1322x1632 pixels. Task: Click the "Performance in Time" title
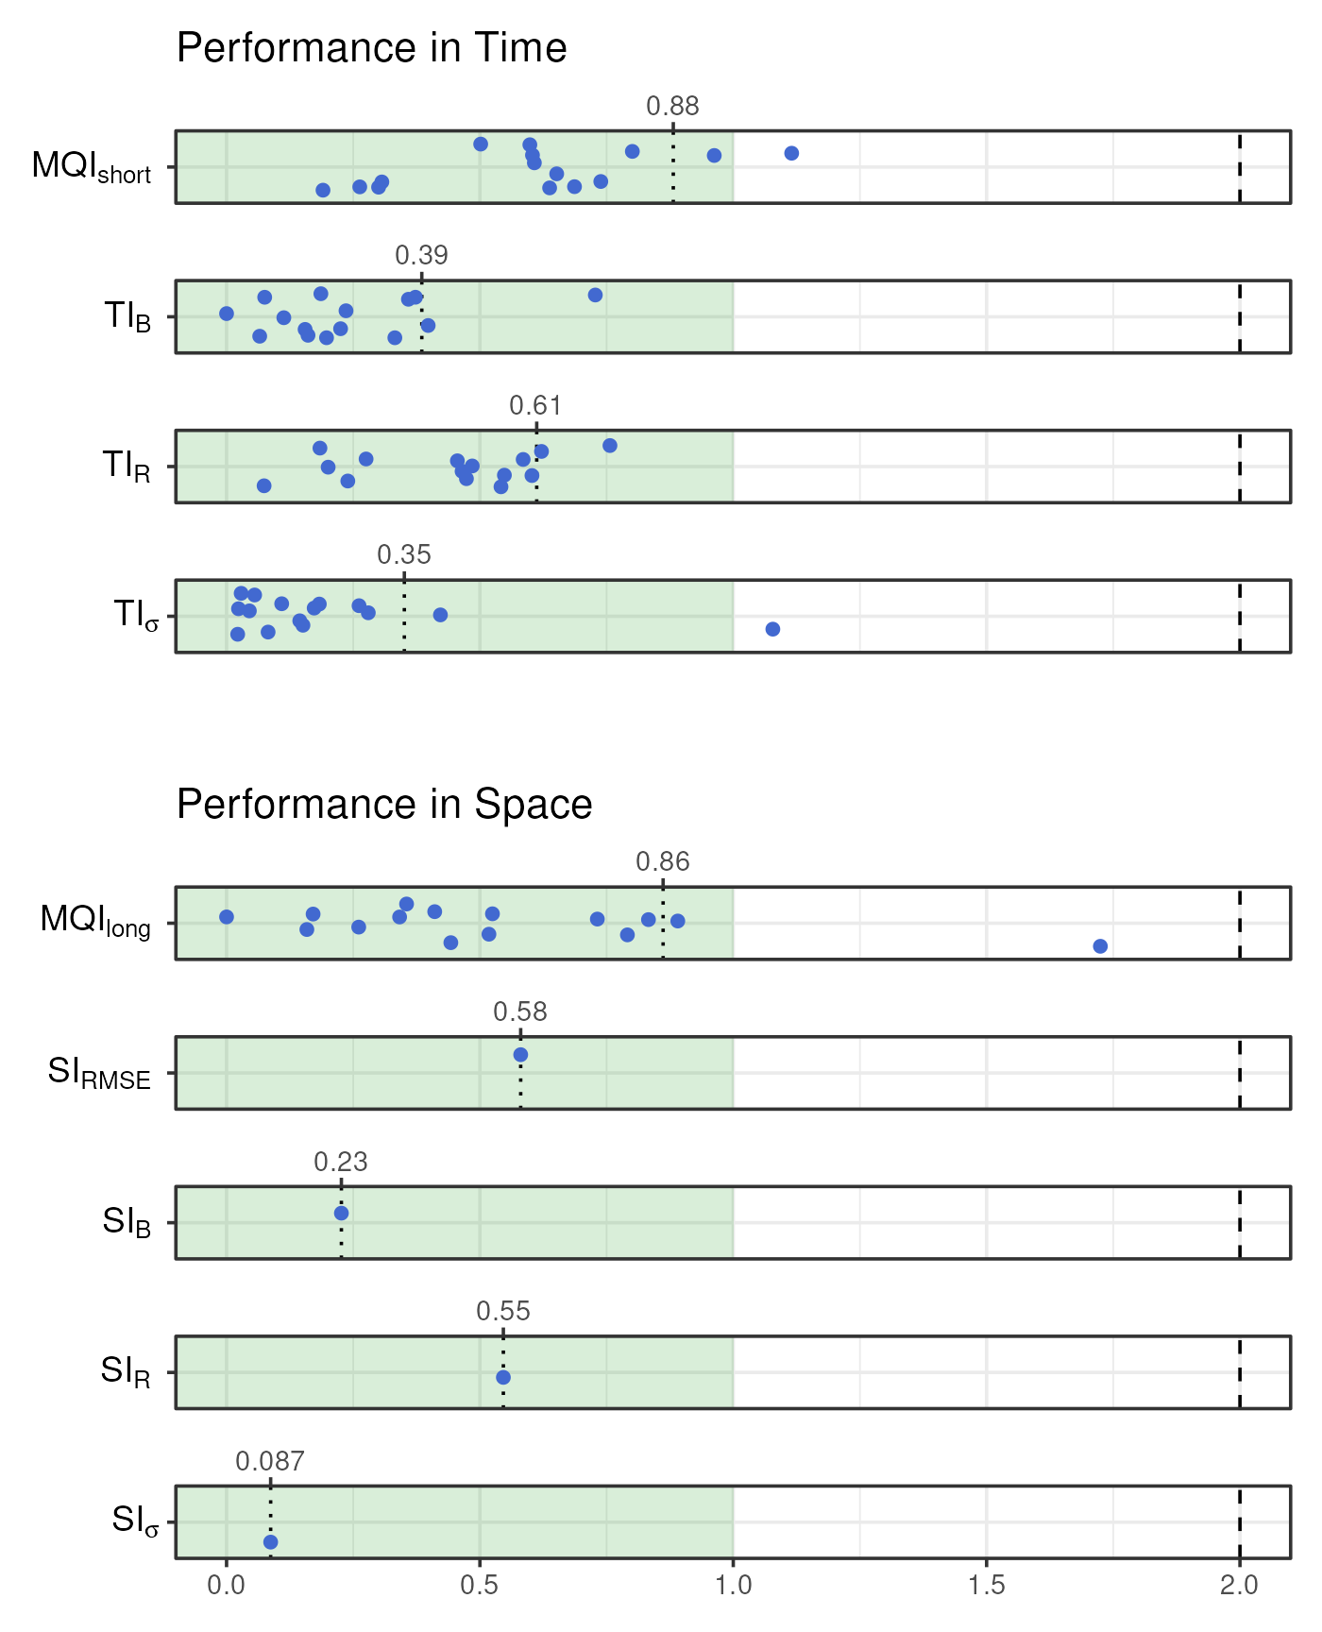point(371,48)
